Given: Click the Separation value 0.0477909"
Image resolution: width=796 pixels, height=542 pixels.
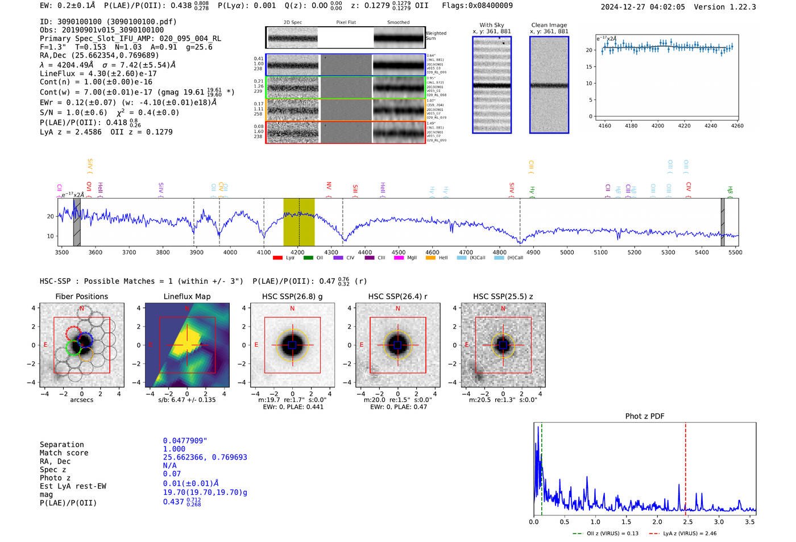Looking at the screenshot, I should coord(185,441).
